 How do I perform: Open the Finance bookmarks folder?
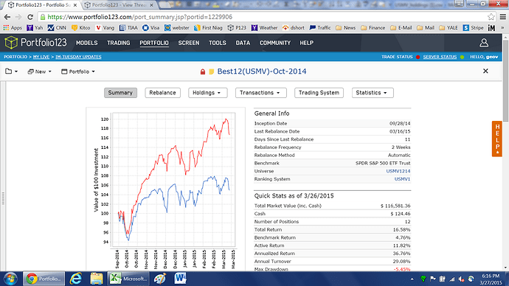tap(373, 28)
